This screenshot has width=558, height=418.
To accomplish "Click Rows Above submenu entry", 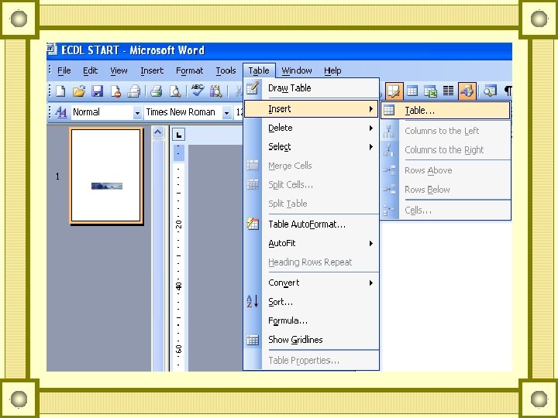I will pos(446,170).
